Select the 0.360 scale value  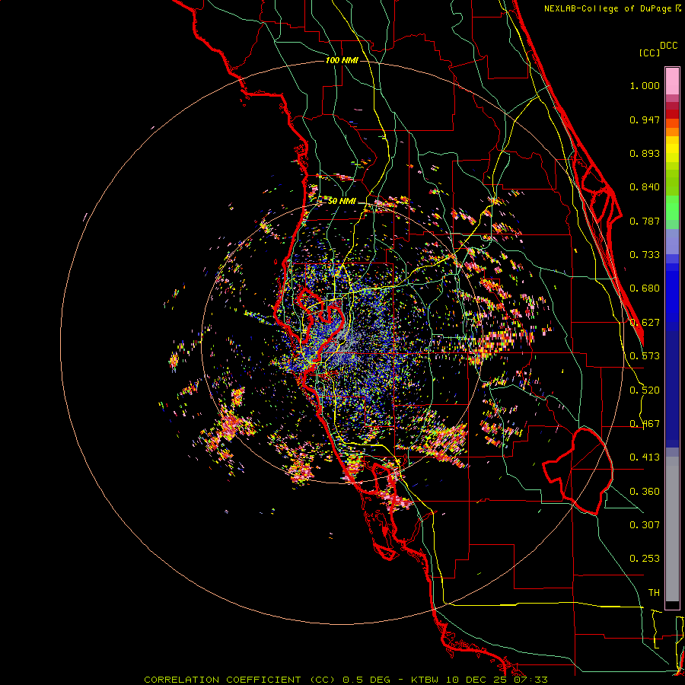pyautogui.click(x=645, y=492)
